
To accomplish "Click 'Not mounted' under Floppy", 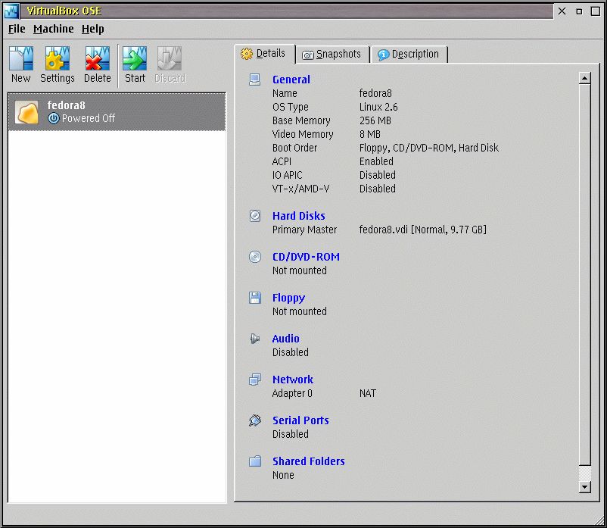I will [x=300, y=311].
